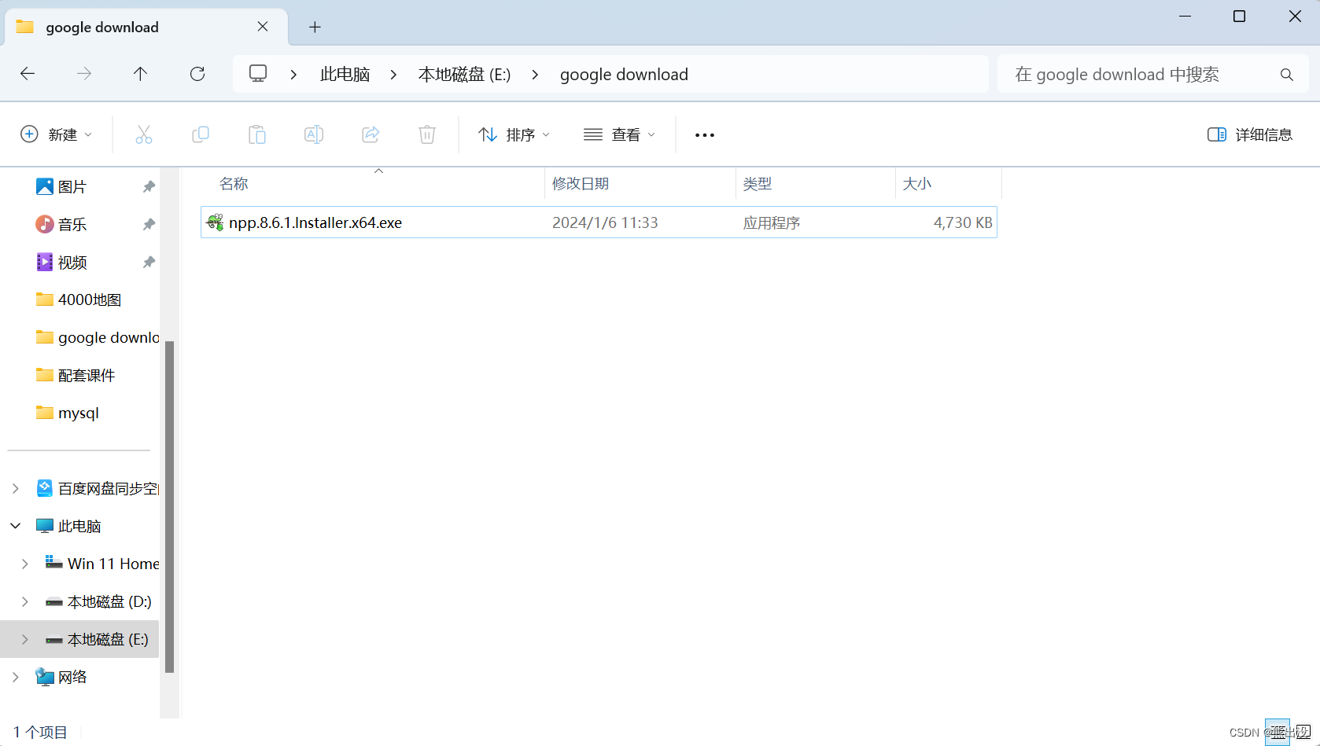Click the Delete trash bin icon
Screen dimensions: 1320x746
point(427,134)
